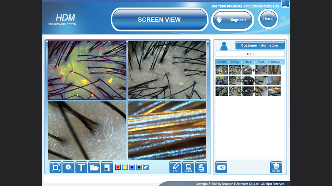Pick the blue color swatch
Image resolution: width=332 pixels, height=186 pixels.
tap(132, 167)
